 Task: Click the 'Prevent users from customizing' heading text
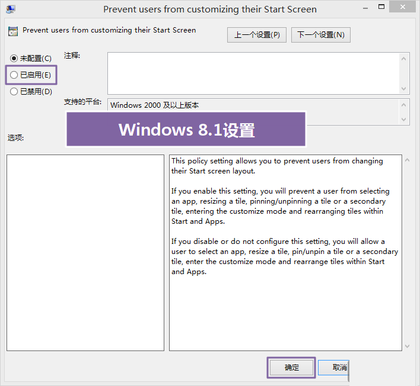pos(109,30)
